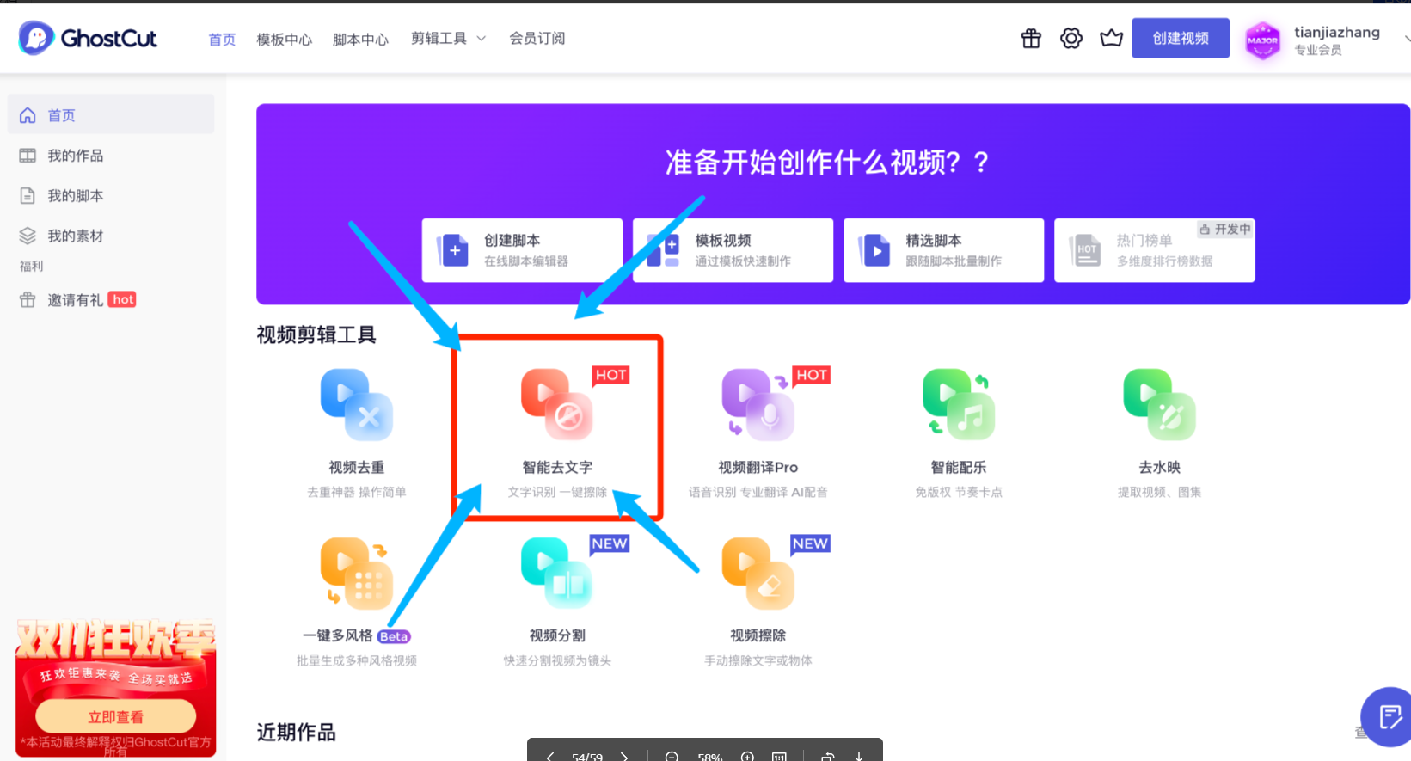
Task: Open the 智能去文字 tool
Action: (x=557, y=433)
